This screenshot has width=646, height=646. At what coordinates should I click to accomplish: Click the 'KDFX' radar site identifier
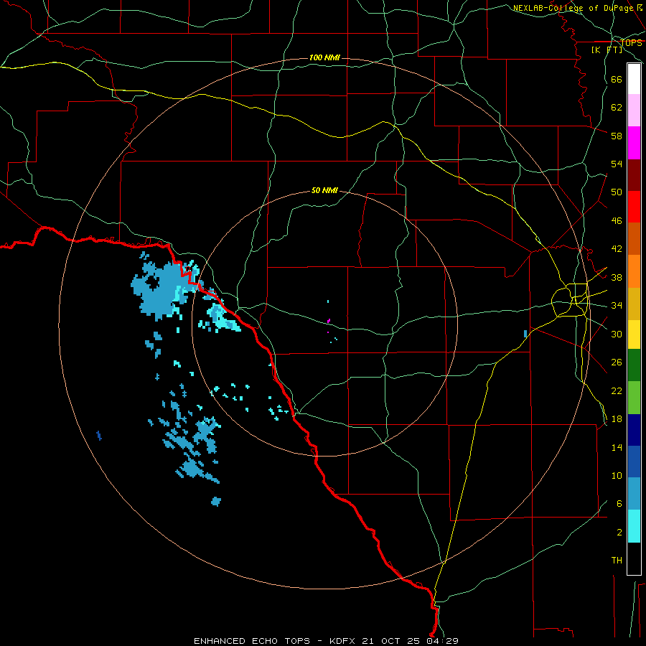tap(343, 641)
